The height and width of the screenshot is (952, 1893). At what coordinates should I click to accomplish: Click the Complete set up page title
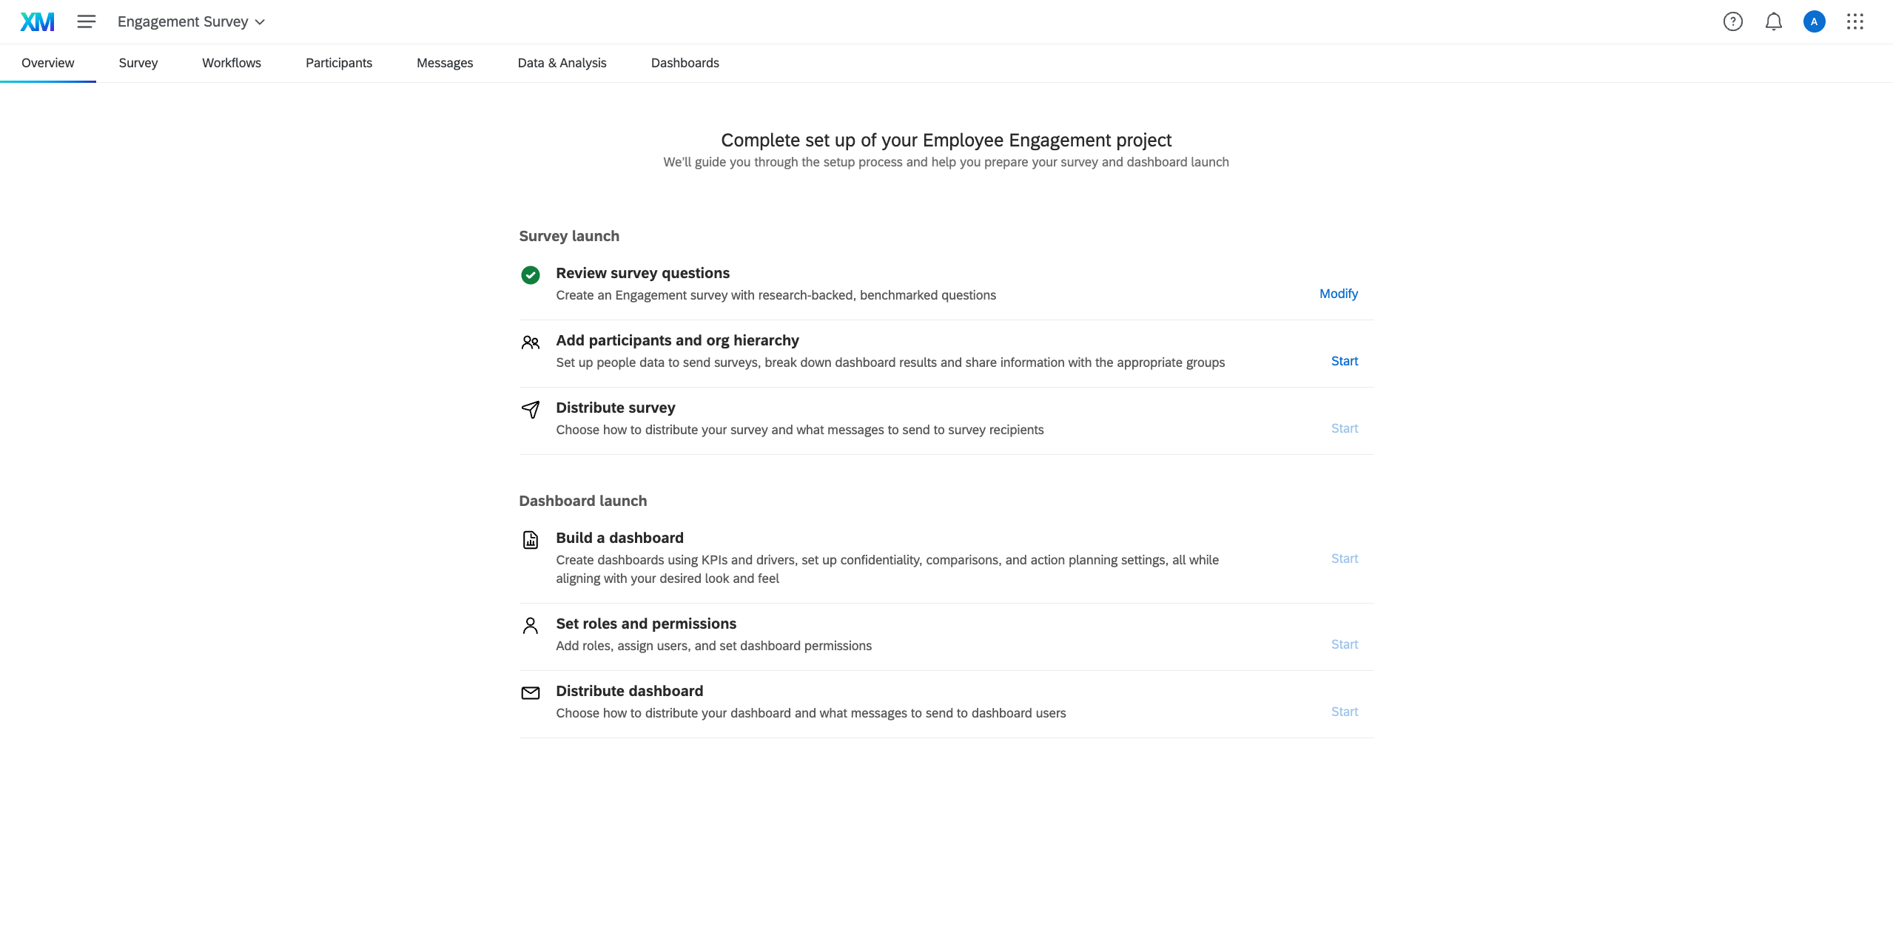tap(946, 140)
